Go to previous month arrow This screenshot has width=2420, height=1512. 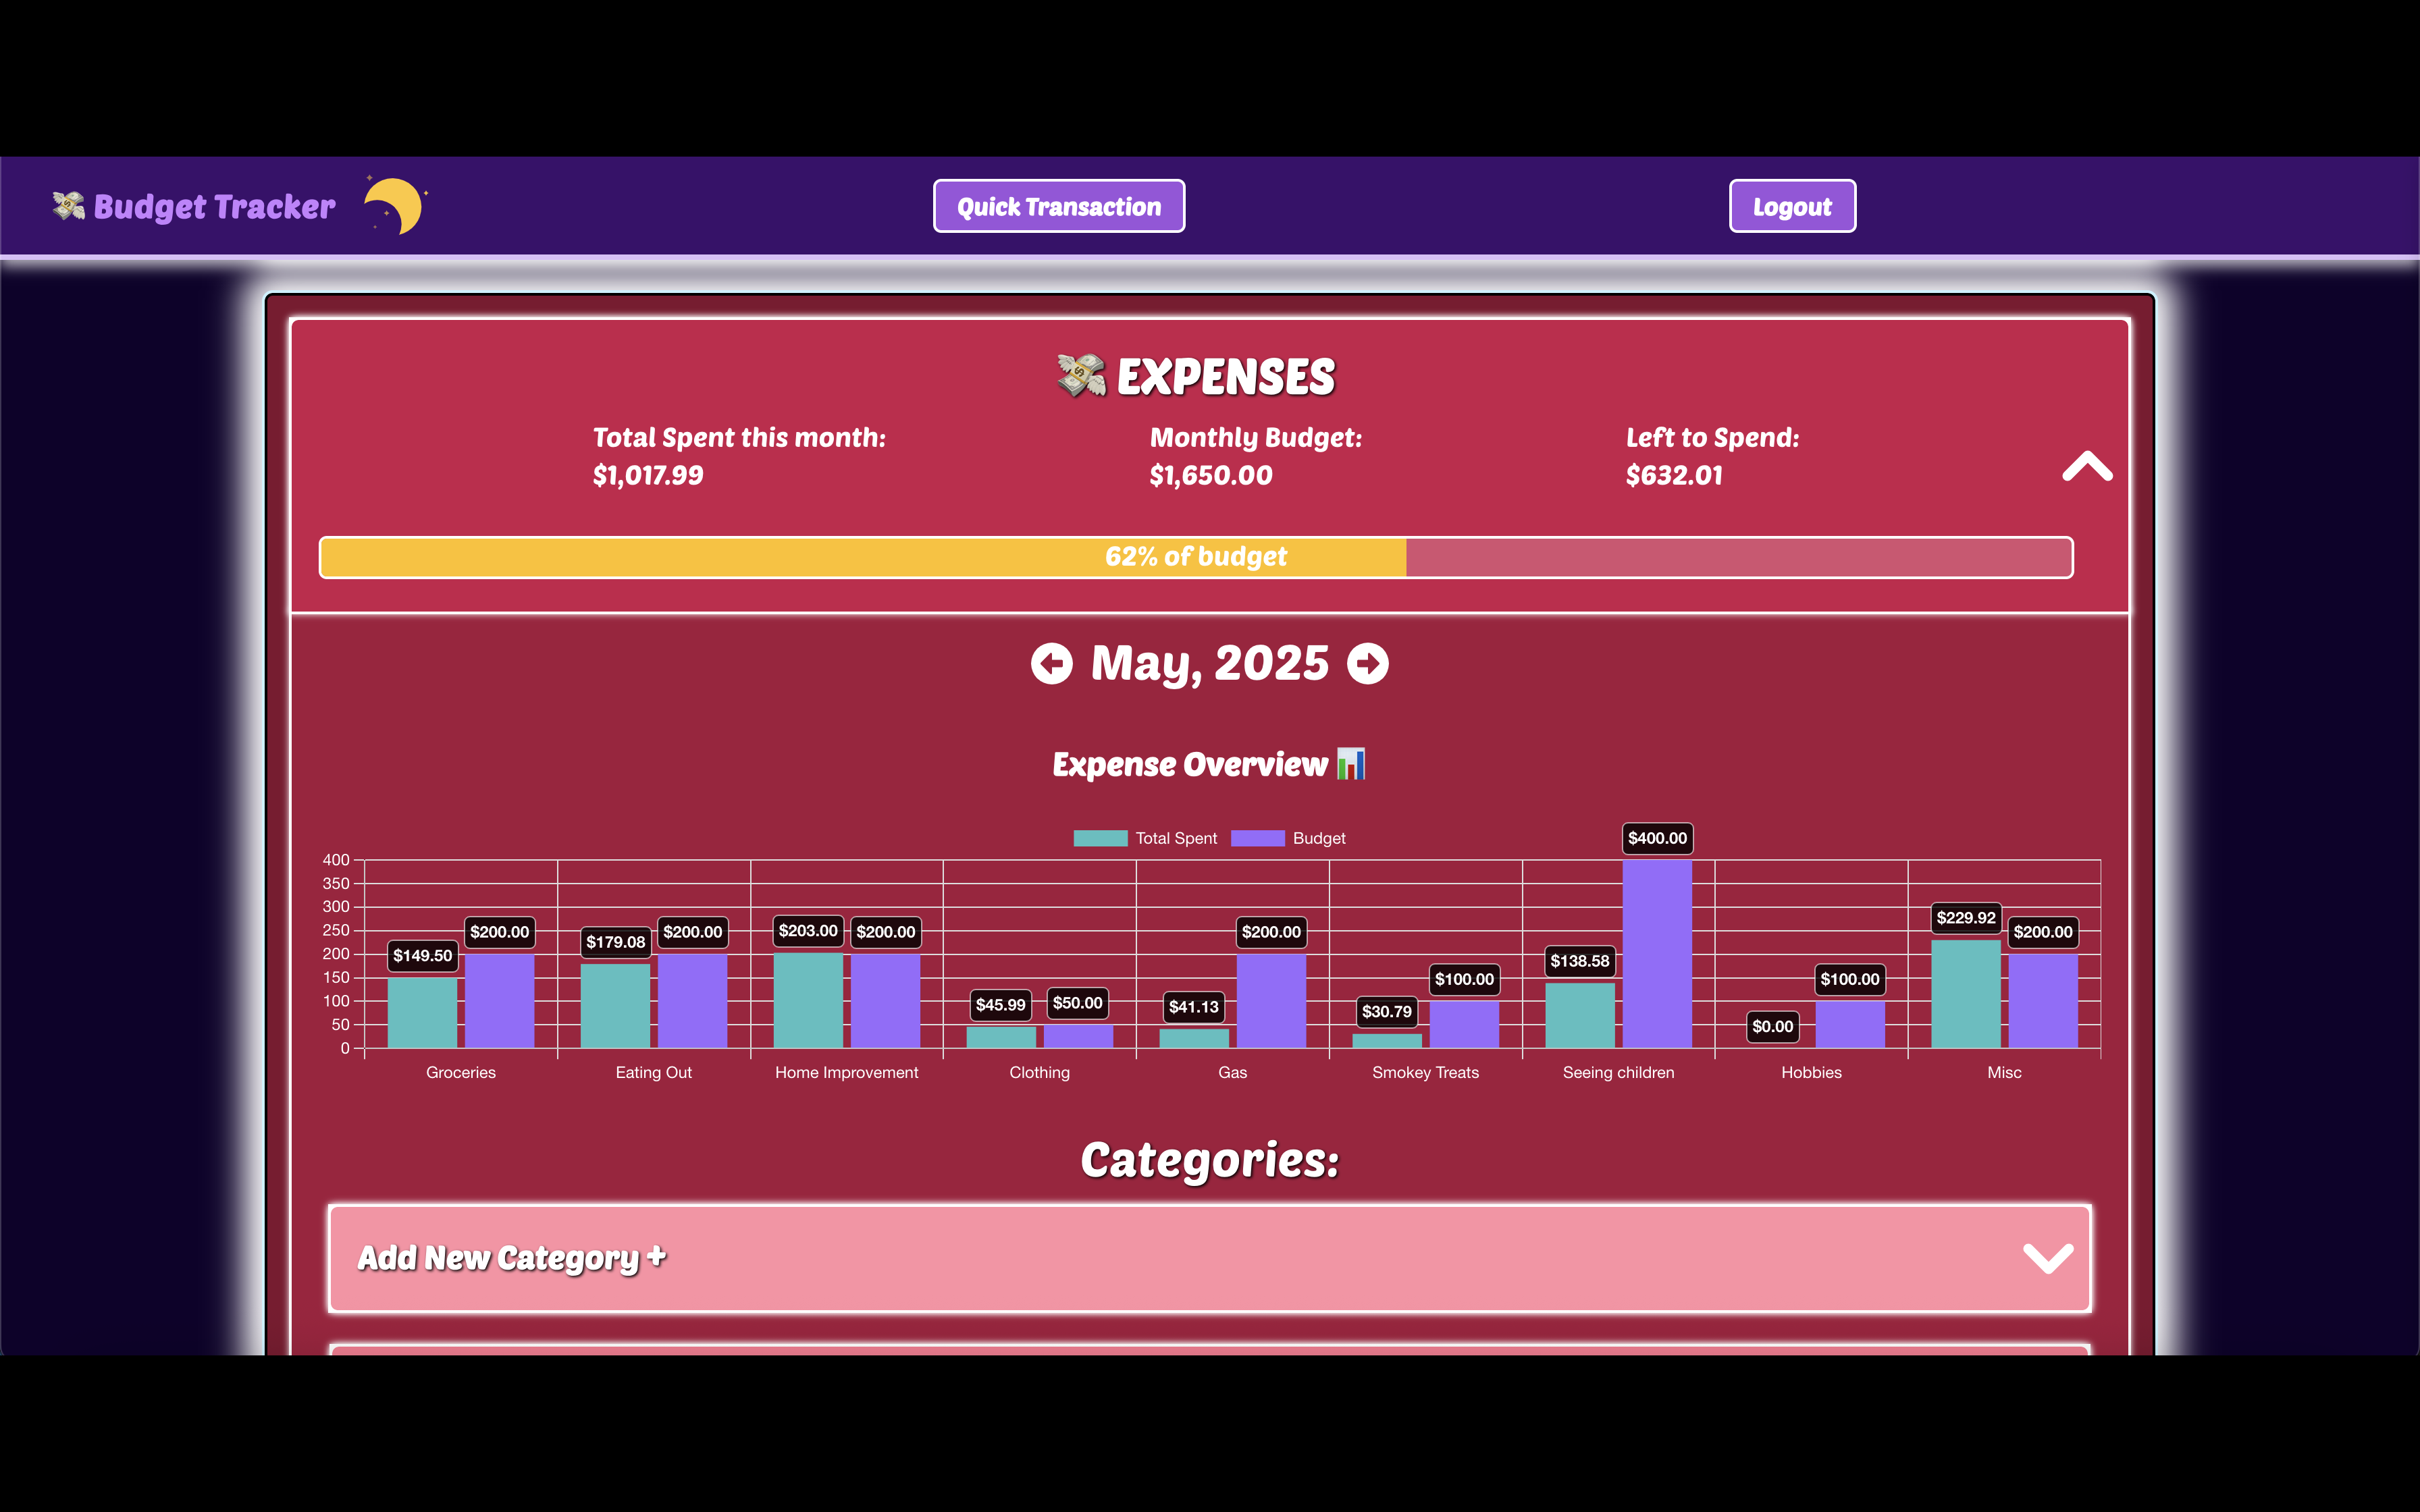(x=1051, y=664)
